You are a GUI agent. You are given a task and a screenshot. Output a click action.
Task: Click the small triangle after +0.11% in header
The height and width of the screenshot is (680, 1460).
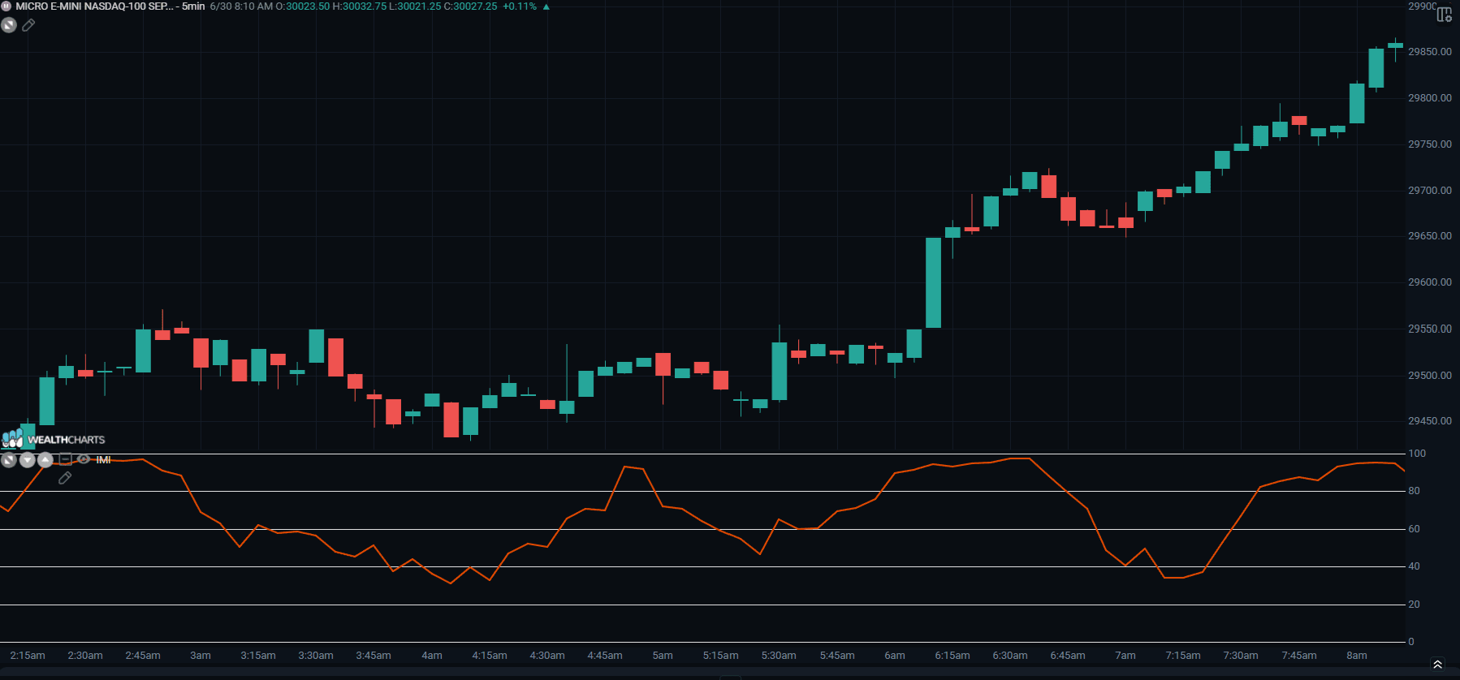(546, 6)
